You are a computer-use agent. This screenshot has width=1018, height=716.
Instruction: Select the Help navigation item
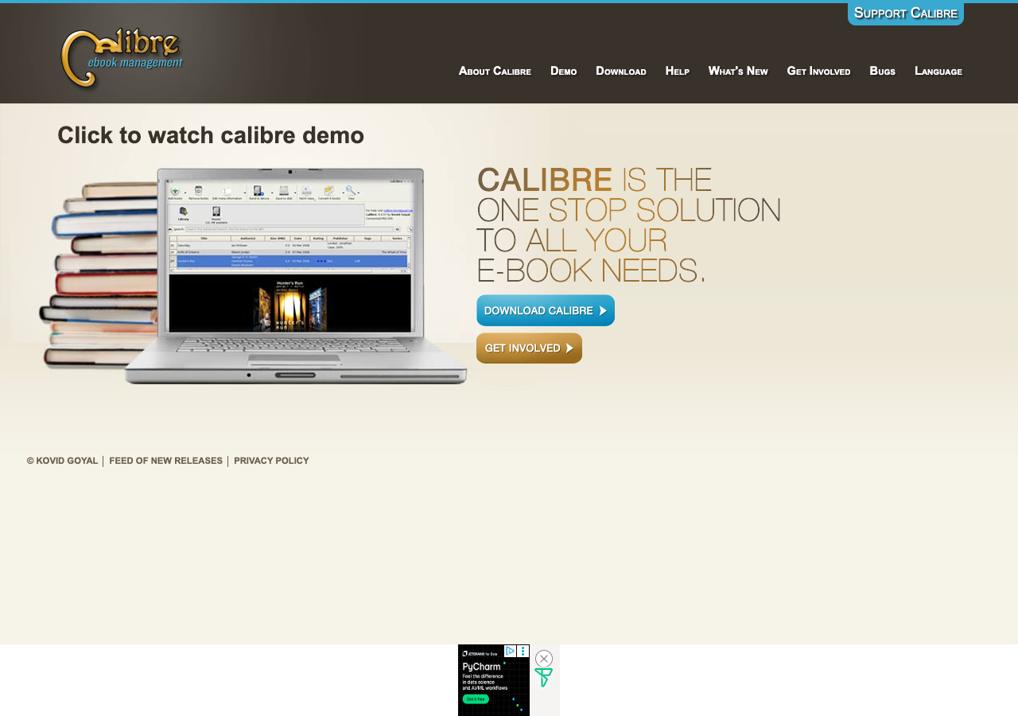coord(678,70)
